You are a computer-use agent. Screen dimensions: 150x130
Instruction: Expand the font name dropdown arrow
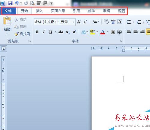(58, 22)
